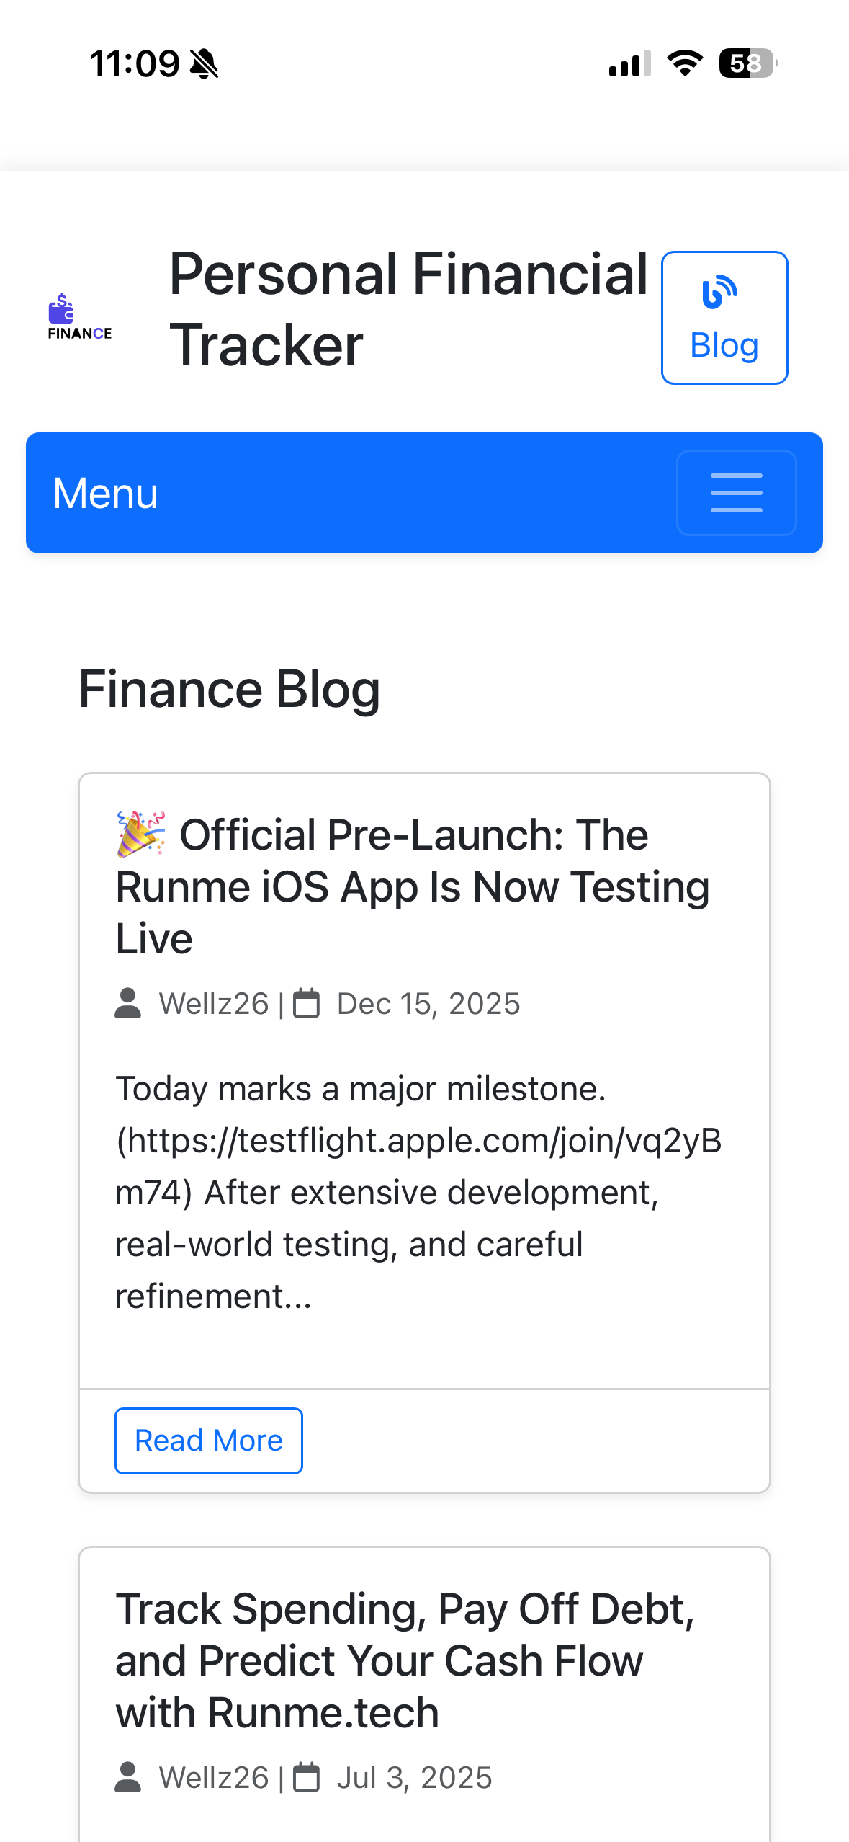Click the blog feed icon above Blog

click(x=719, y=292)
